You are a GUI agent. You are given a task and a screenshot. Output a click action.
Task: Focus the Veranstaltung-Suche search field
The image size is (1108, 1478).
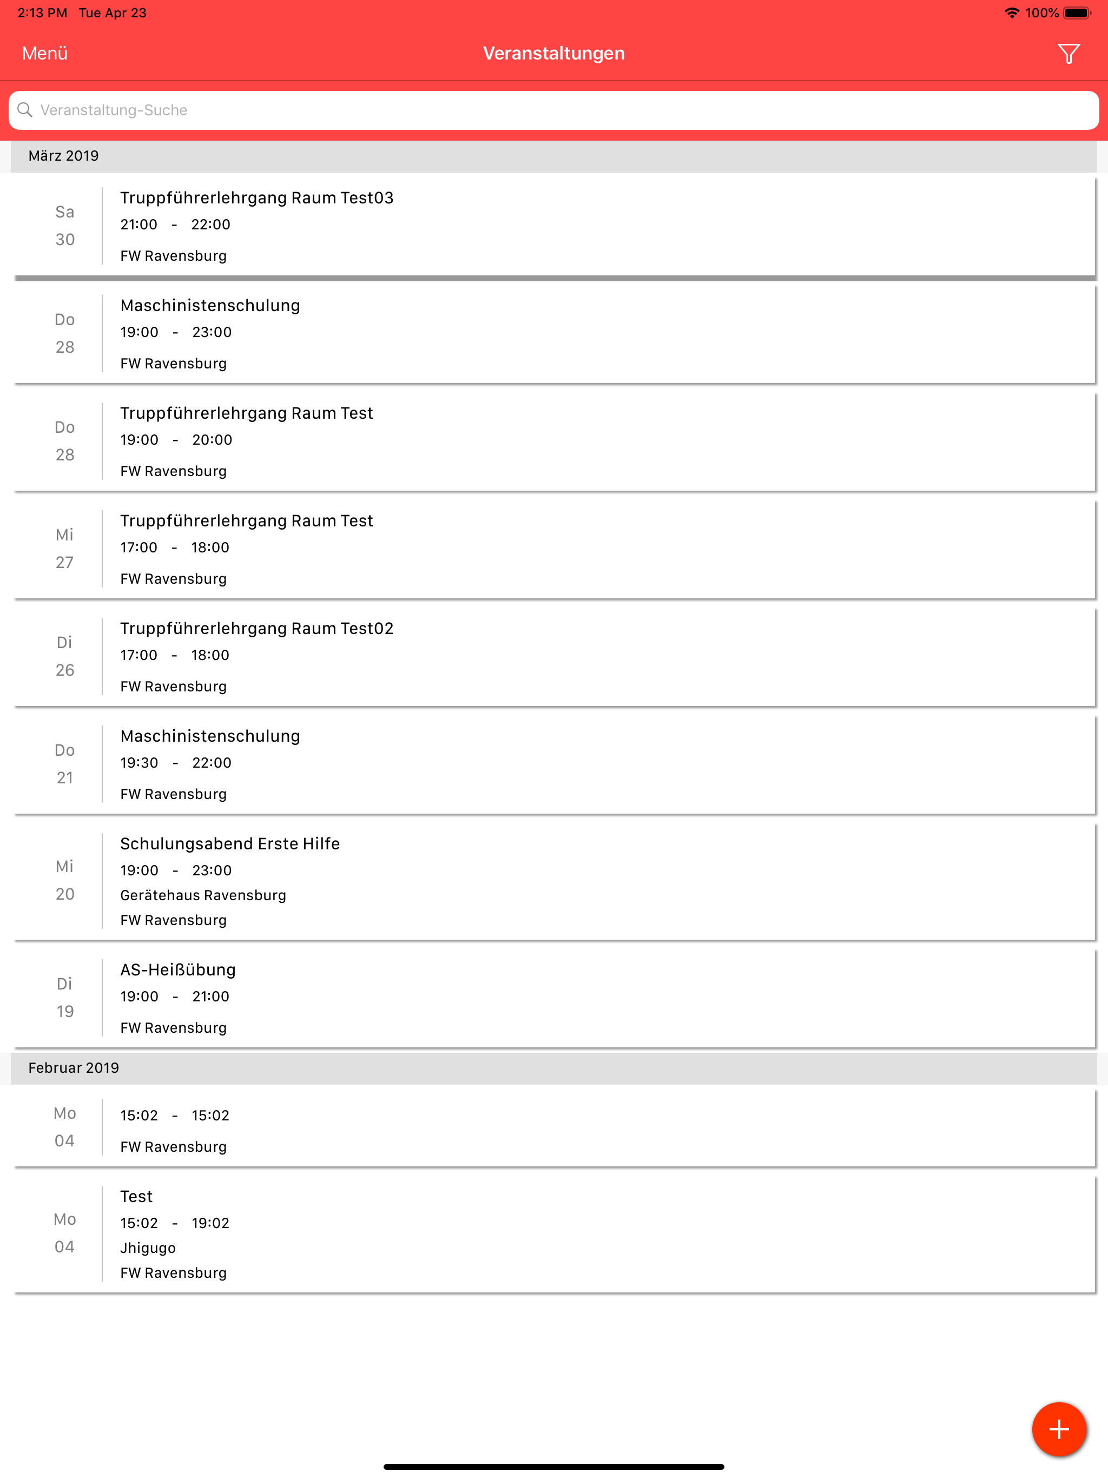coord(554,110)
